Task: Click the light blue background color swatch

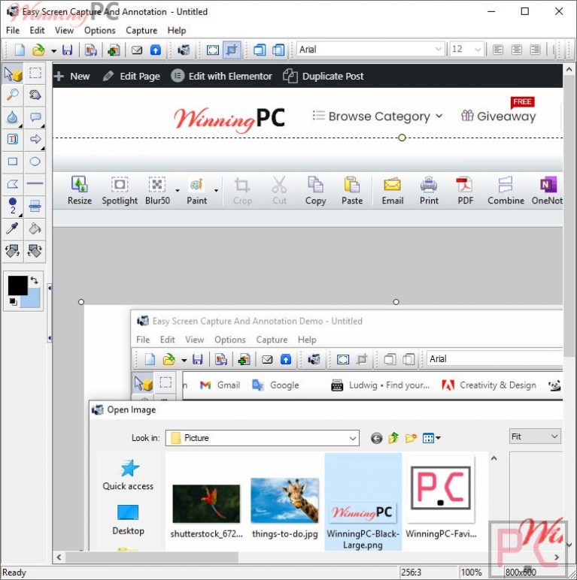Action: 32,300
